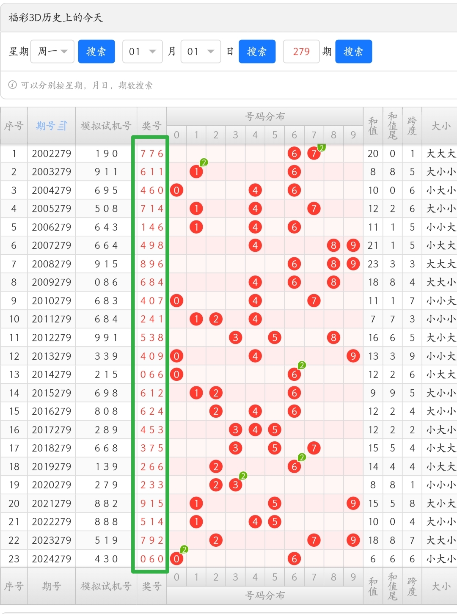Click period number 2002279

click(52, 153)
